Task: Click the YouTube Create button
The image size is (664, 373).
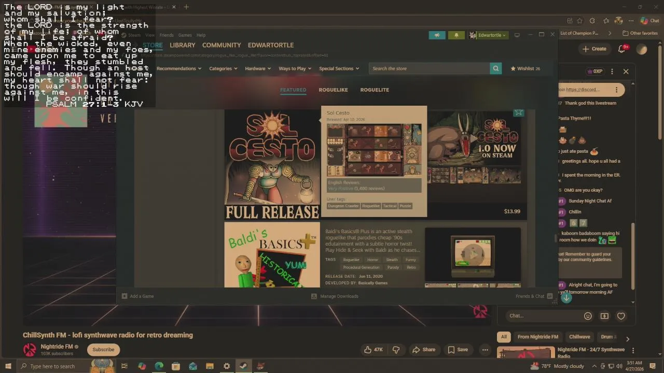Action: (594, 49)
